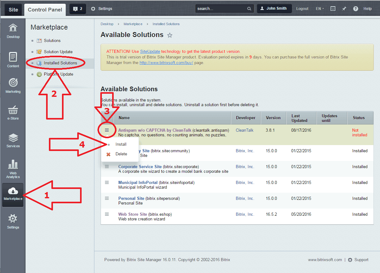The height and width of the screenshot is (273, 380).
Task: Open the bitrixsoft.com/buy link
Action: click(166, 63)
